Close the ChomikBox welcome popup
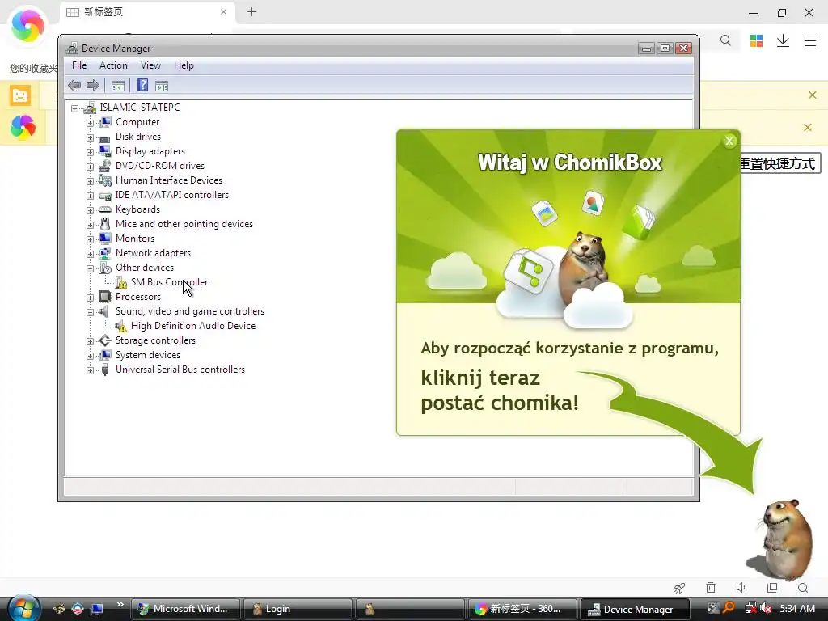Screen dimensions: 828x621 click(729, 141)
